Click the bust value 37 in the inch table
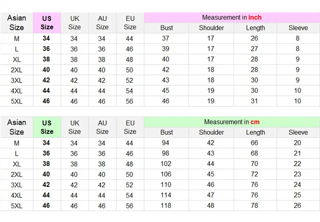Viewport: 320px width, 222px height. tap(166, 38)
